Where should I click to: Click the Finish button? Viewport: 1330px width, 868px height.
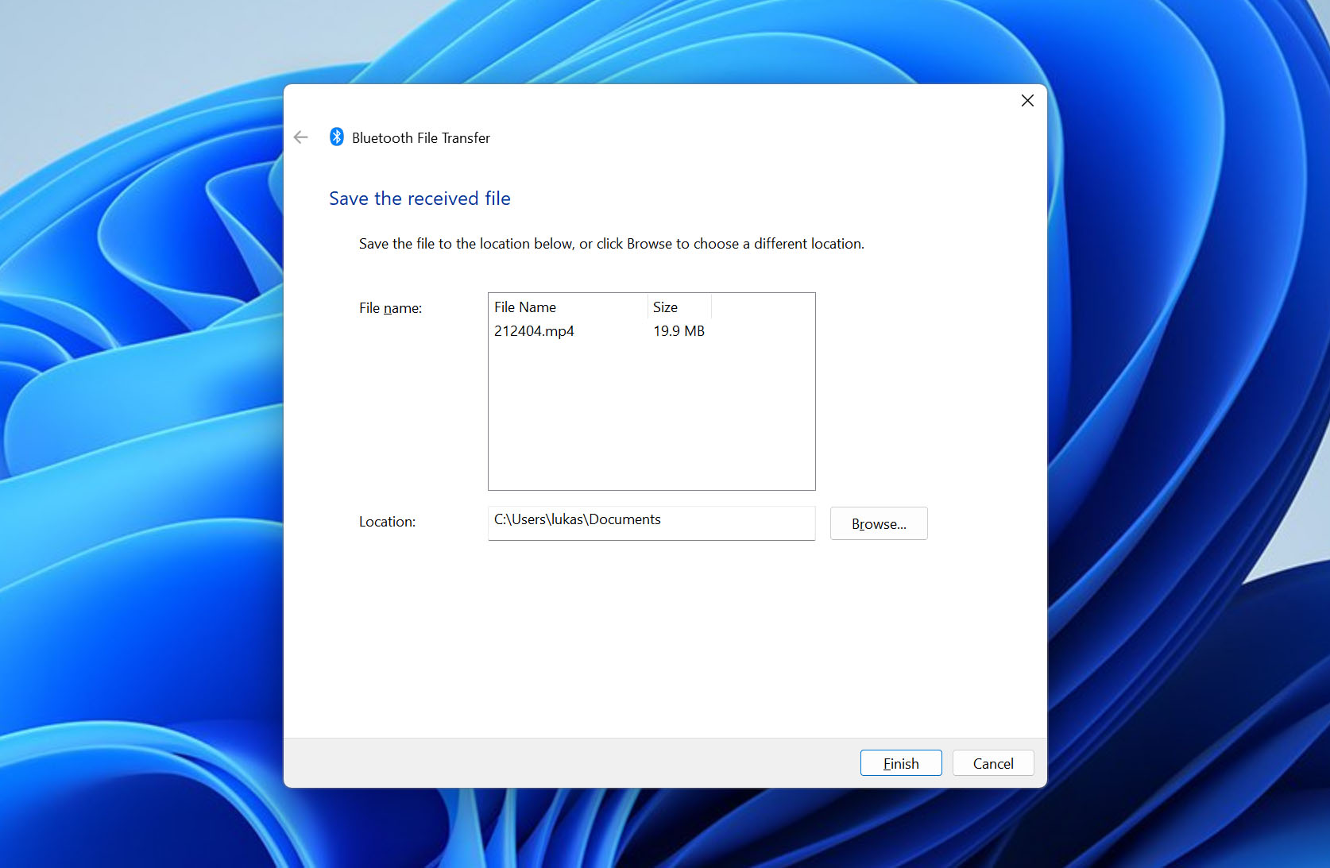900,762
